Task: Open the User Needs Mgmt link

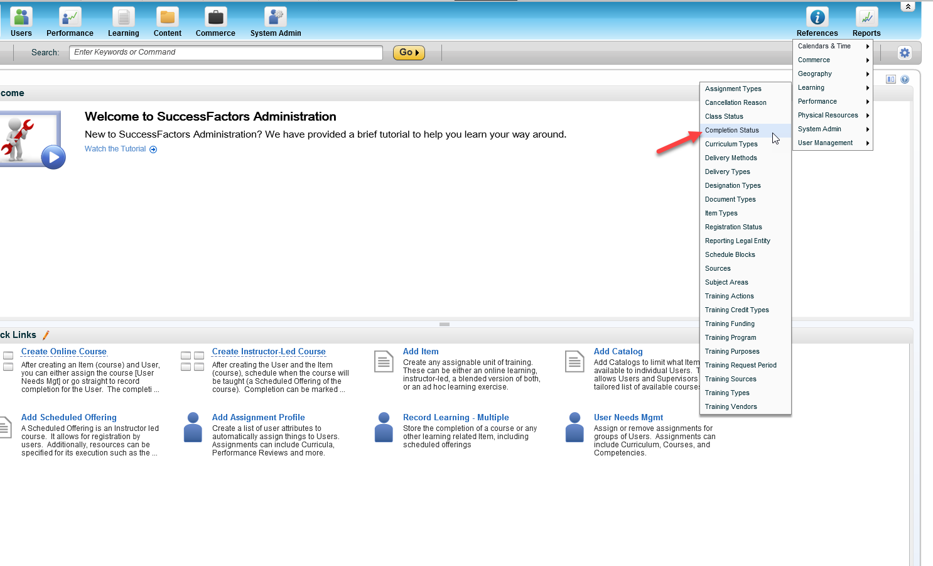Action: click(x=628, y=418)
